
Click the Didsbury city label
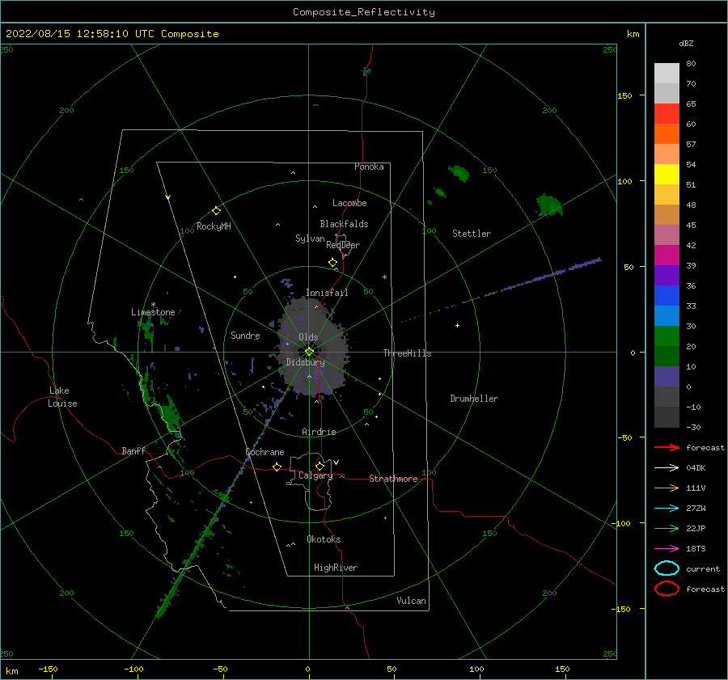tap(306, 362)
